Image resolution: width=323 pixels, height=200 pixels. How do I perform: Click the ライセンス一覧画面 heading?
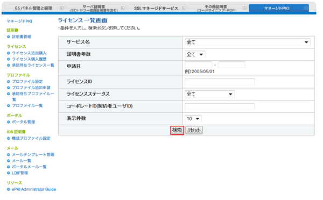[x=82, y=20]
